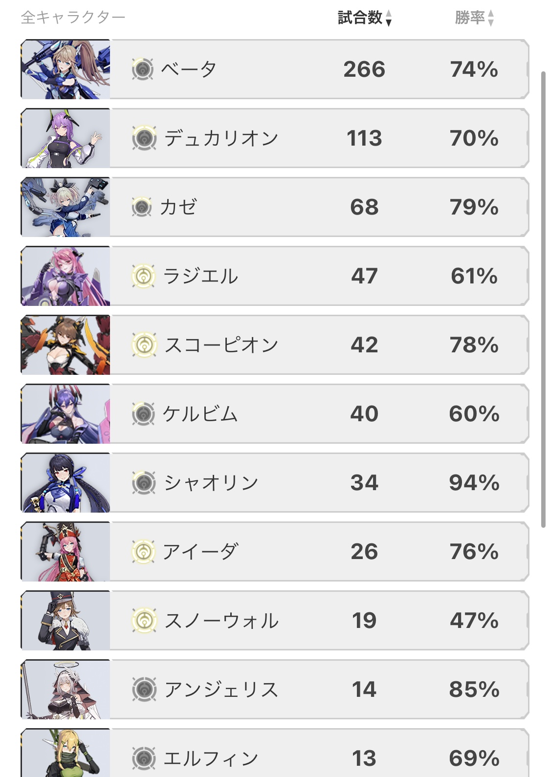The width and height of the screenshot is (550, 777).
Task: Click the 試合数 column header
Action: [x=360, y=18]
